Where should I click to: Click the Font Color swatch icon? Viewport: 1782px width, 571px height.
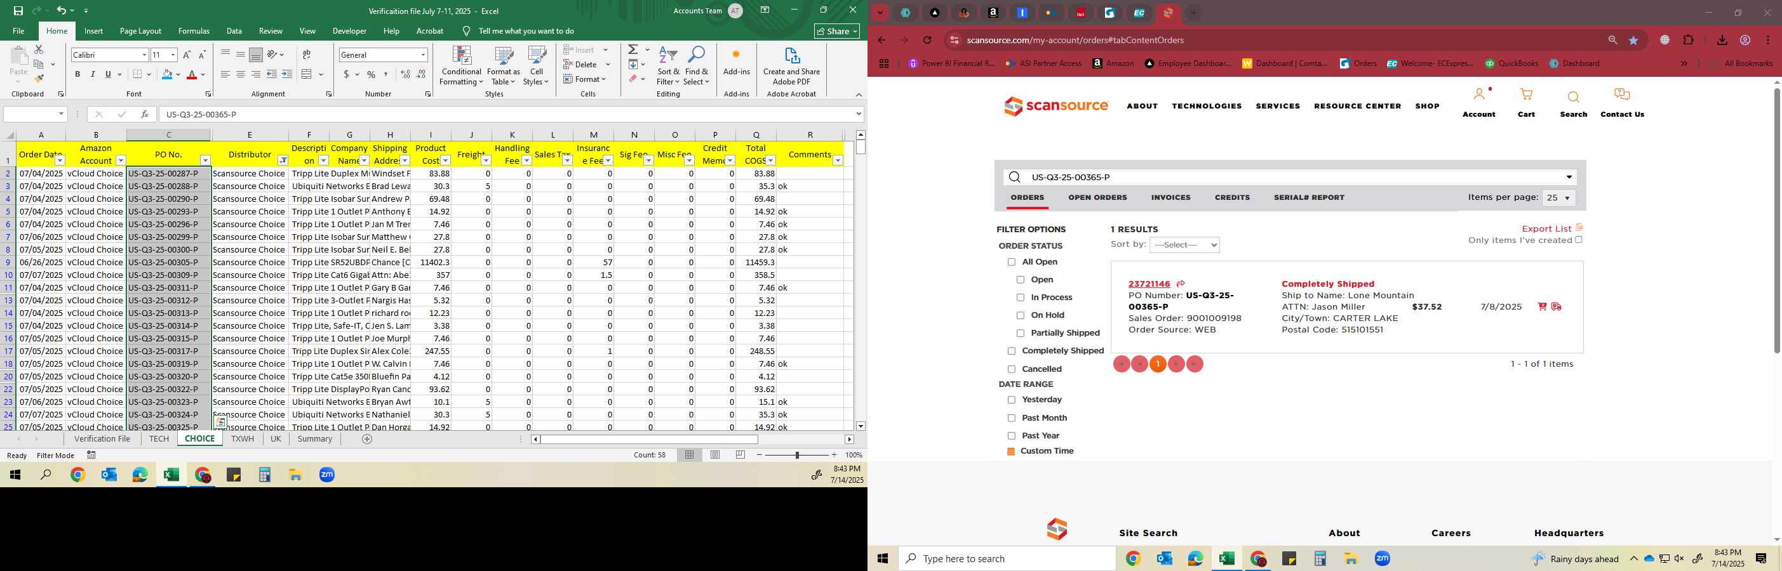coord(192,75)
